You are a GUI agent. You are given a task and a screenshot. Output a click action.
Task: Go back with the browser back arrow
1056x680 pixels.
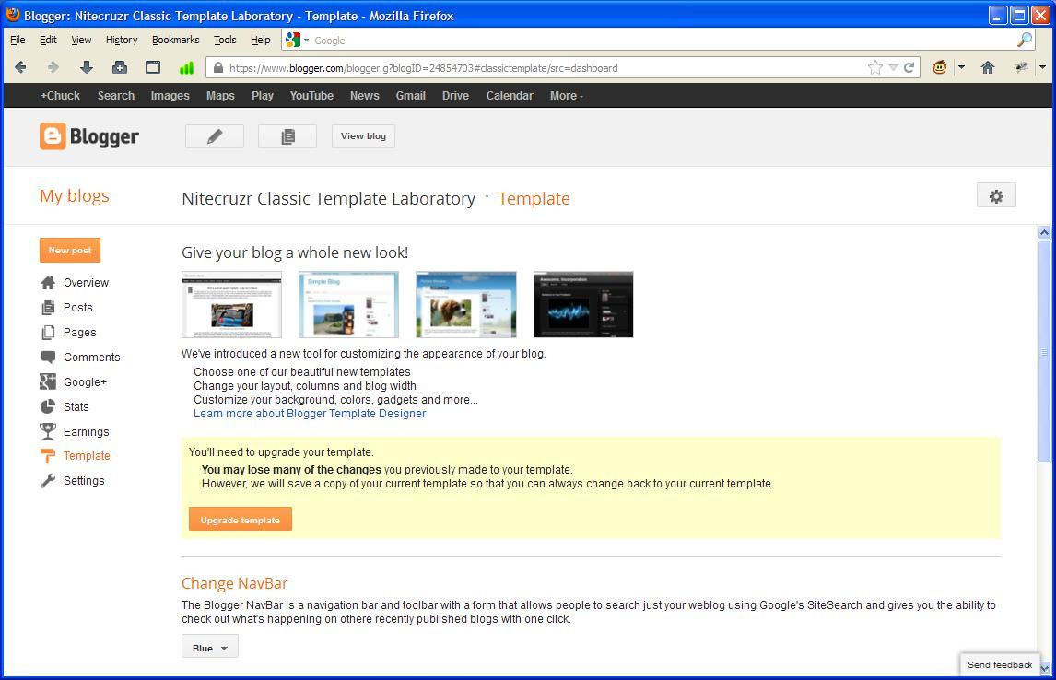tap(20, 67)
